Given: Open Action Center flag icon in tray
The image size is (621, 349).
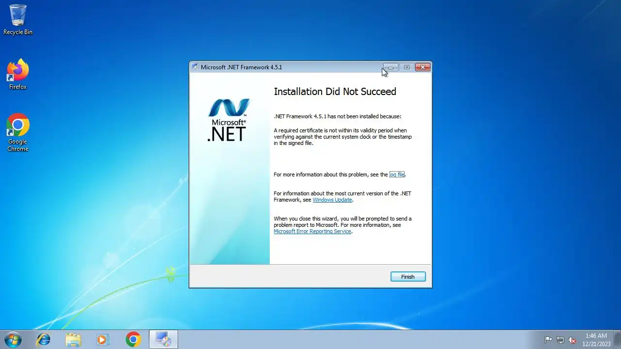Looking at the screenshot, I should coord(548,340).
